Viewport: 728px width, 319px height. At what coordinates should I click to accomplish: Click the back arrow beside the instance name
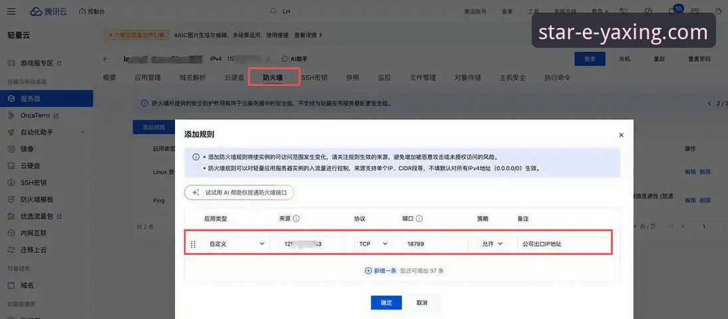106,59
